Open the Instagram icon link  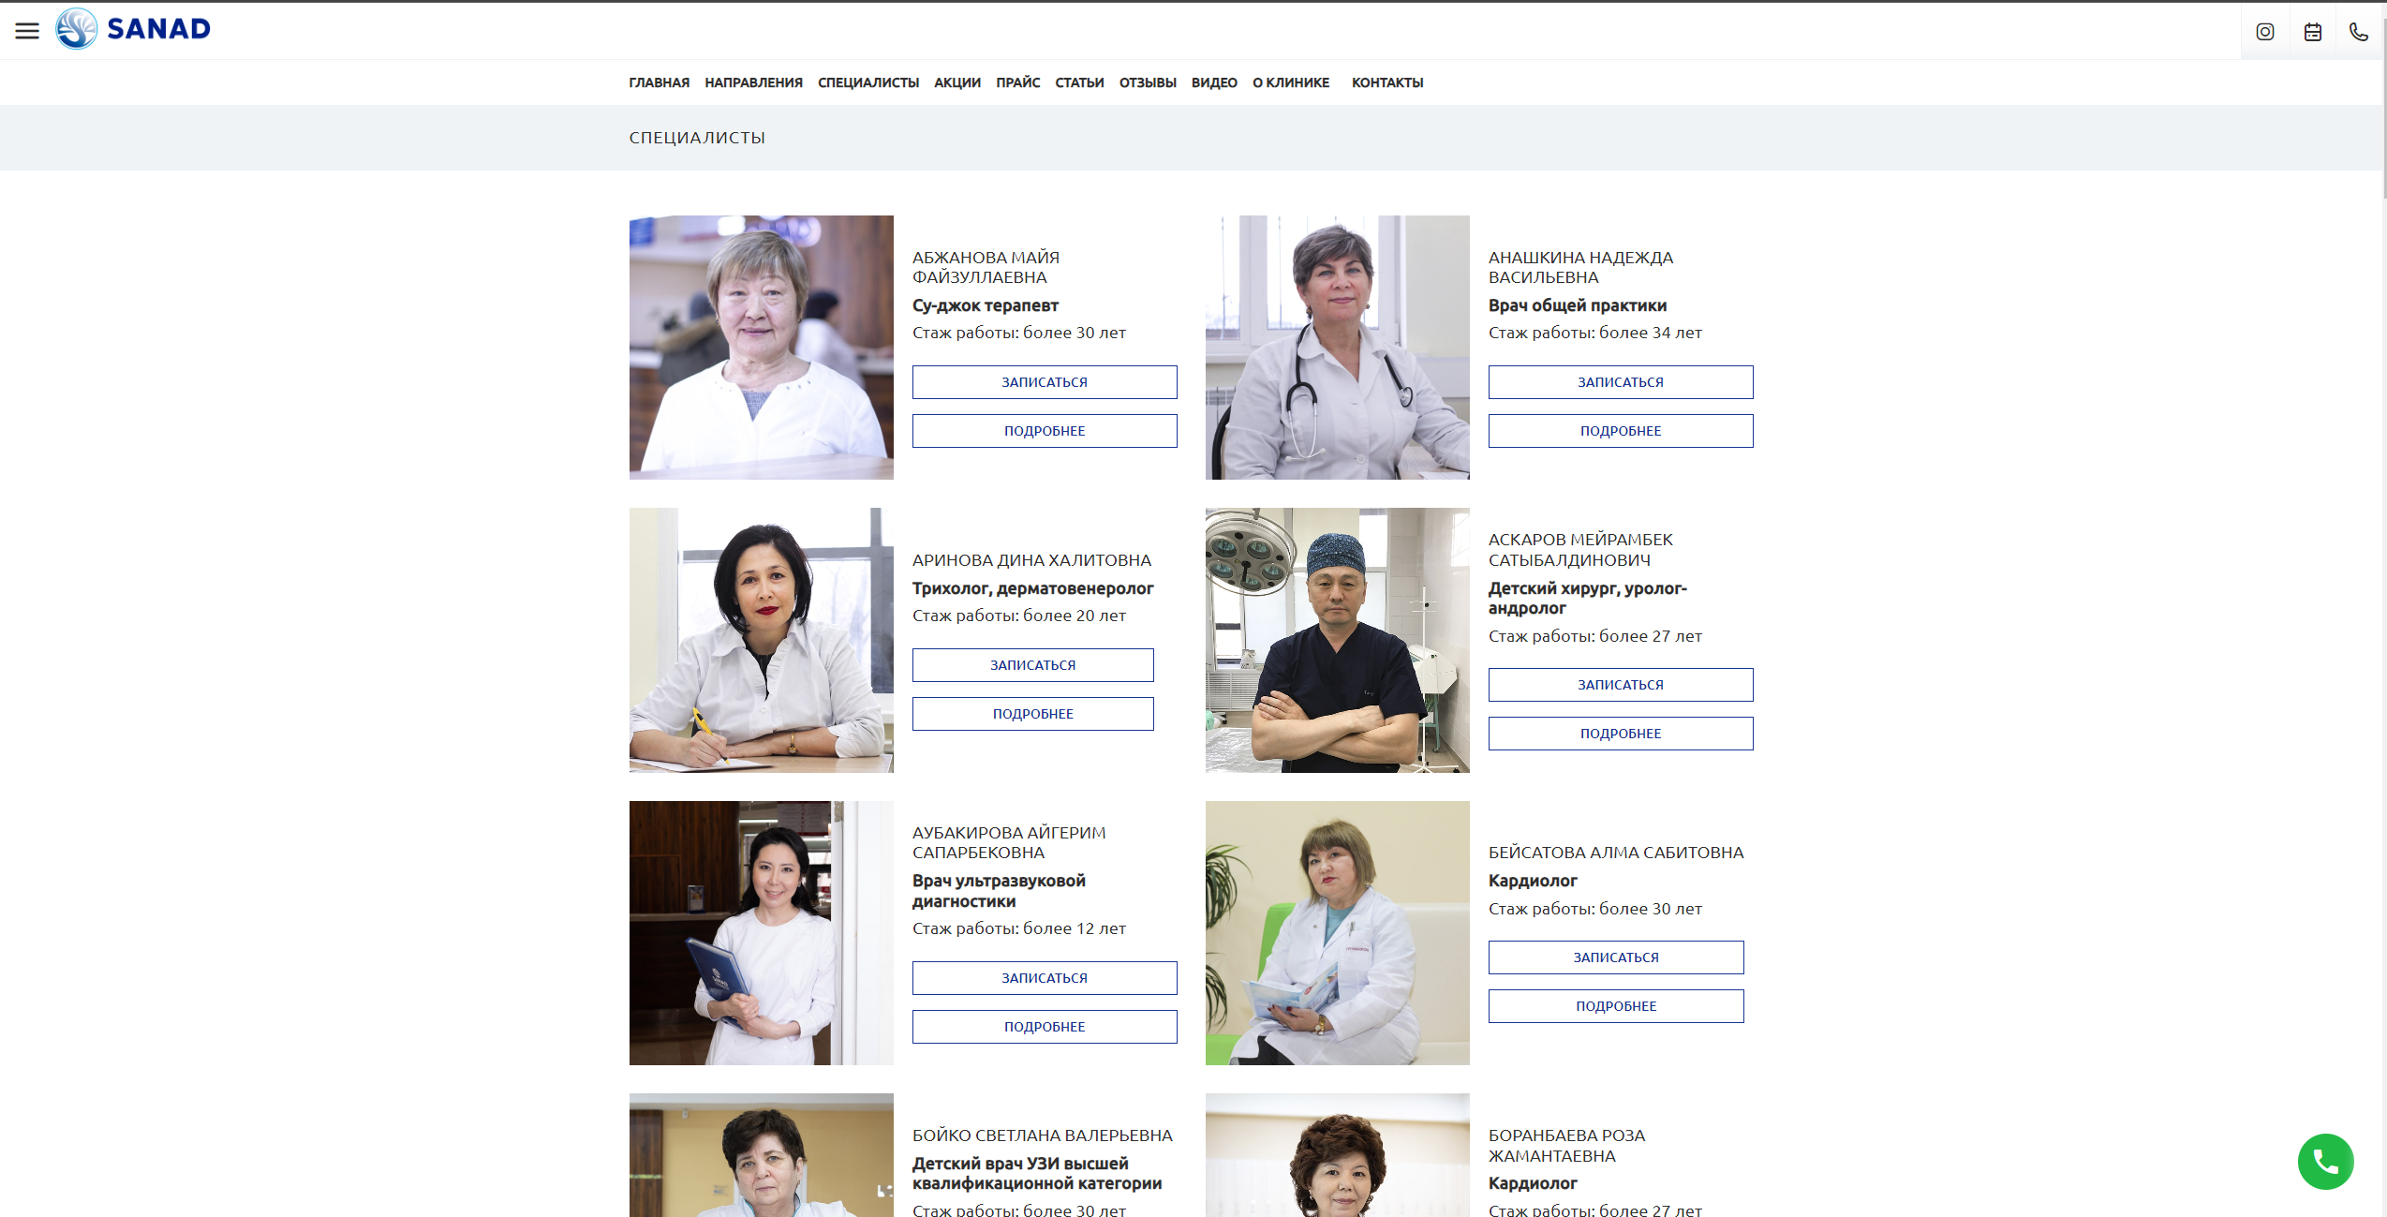pos(2264,32)
